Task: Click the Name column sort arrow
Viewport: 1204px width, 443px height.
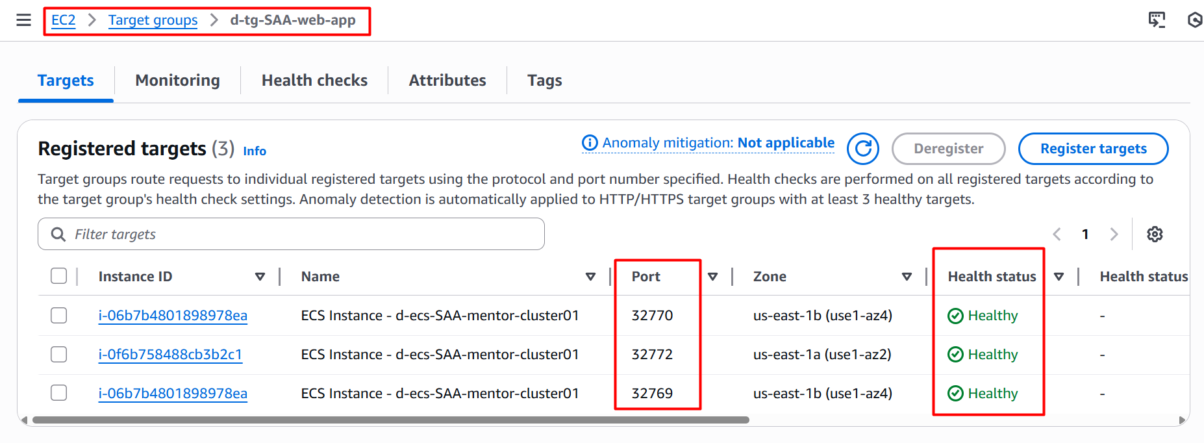Action: (590, 277)
